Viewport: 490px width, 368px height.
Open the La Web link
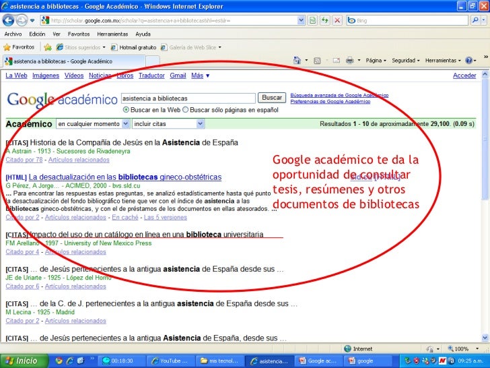click(x=16, y=75)
